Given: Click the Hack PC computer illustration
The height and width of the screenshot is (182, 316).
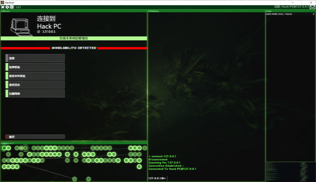Looking at the screenshot, I should pos(21,27).
